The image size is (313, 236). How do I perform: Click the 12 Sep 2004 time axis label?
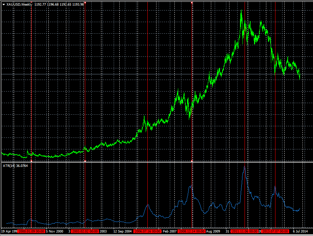(122, 231)
